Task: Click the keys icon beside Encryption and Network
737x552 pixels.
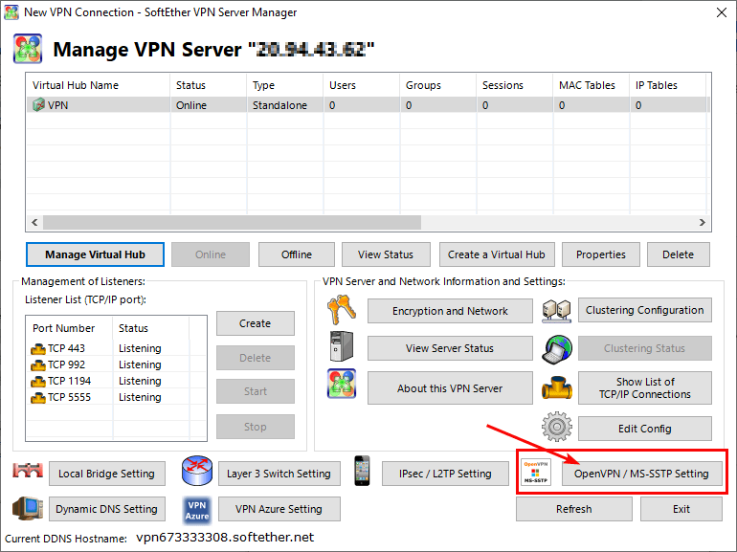Action: [x=341, y=310]
